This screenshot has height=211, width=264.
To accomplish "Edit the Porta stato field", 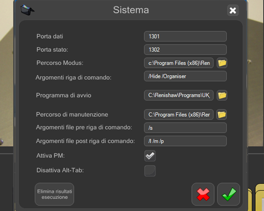I will tap(185, 50).
